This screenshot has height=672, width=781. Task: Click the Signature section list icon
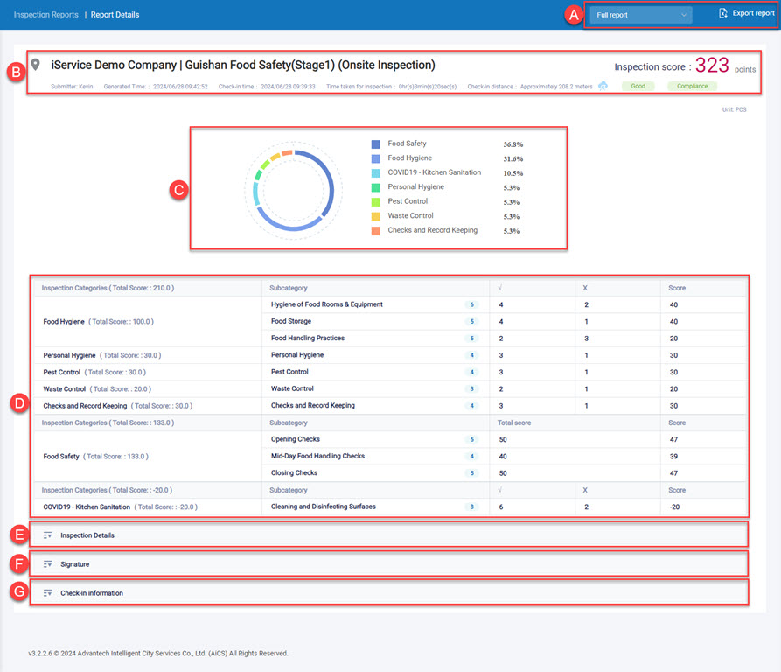click(48, 564)
